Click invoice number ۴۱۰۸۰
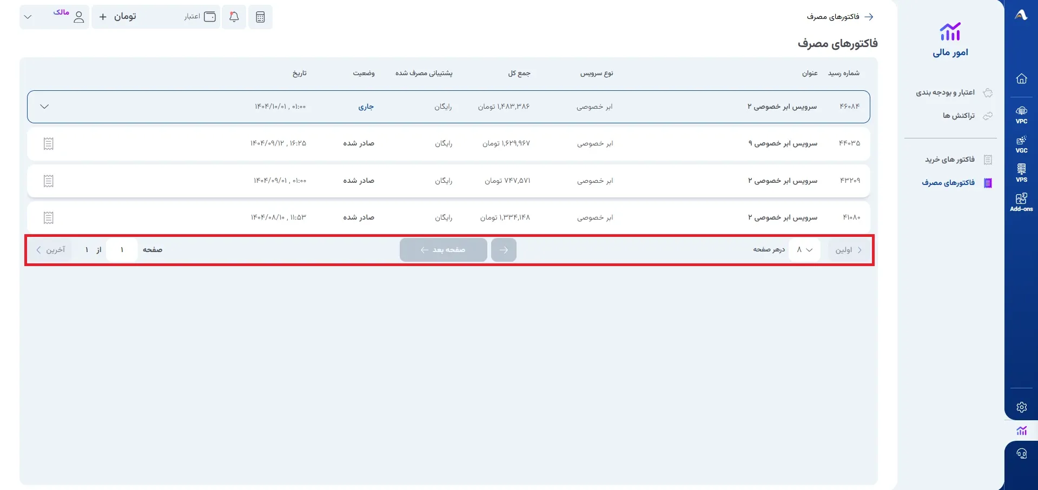The image size is (1038, 490). [x=851, y=217]
